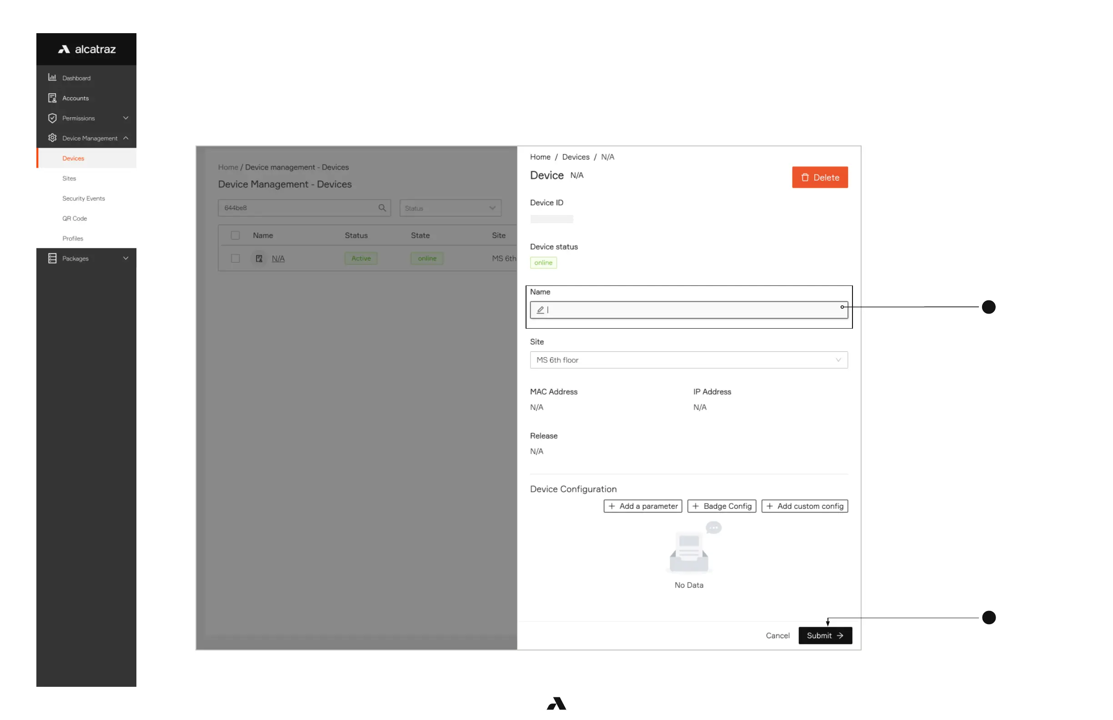Open Security Events in sidebar
Viewport: 1113px width, 720px height.
click(83, 198)
